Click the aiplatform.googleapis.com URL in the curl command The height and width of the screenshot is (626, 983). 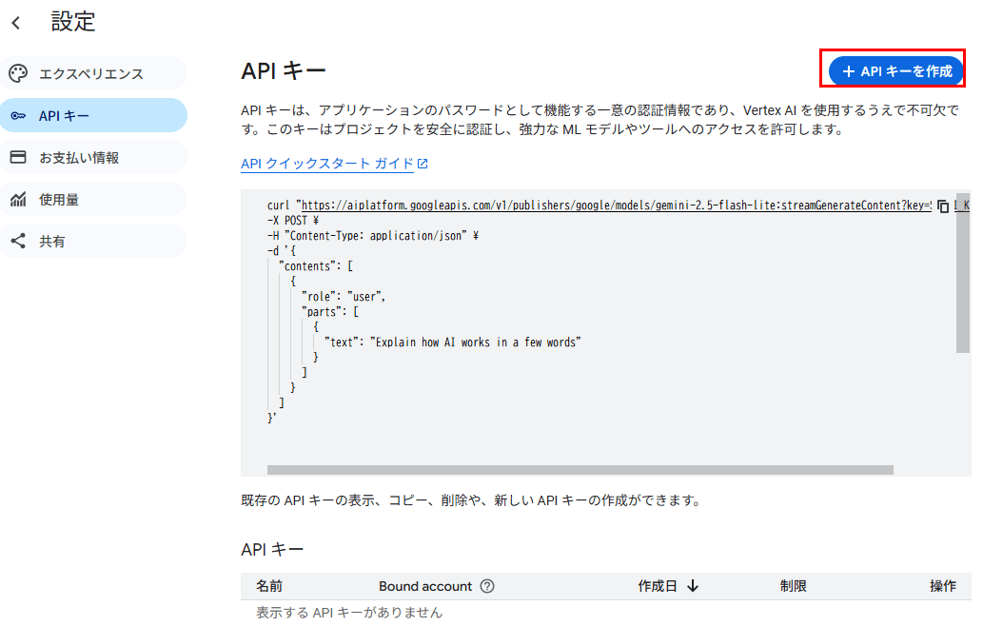[609, 205]
